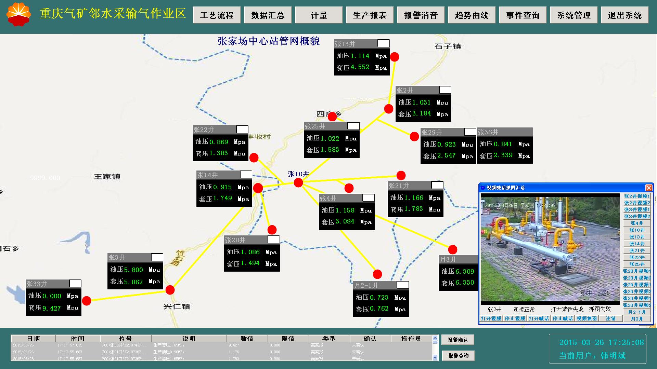
Task: Close the 视频喊话抓图汇总 window
Action: pos(648,188)
